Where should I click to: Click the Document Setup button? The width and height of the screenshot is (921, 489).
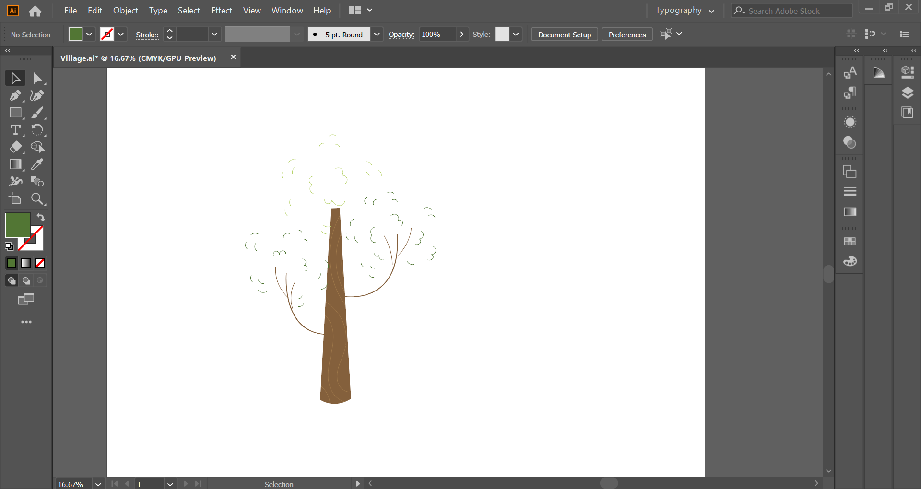(x=565, y=35)
